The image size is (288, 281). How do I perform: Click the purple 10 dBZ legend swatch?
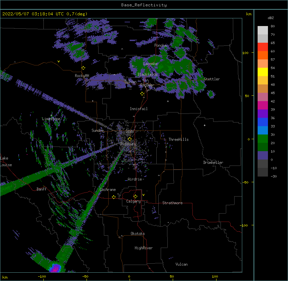click(263, 156)
